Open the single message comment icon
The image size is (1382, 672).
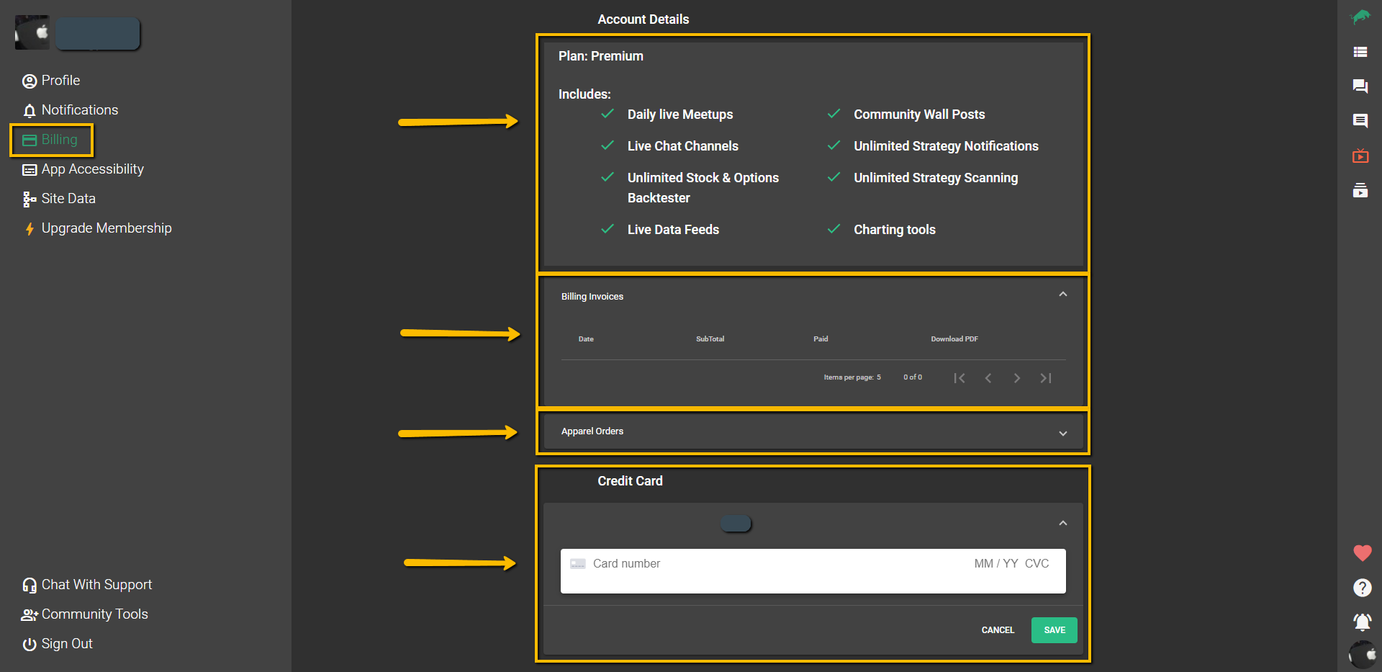(1360, 121)
